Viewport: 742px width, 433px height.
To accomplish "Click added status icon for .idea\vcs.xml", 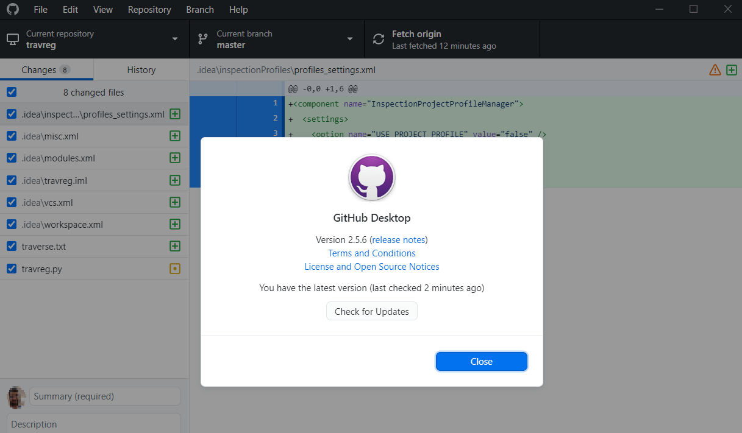I will point(175,202).
